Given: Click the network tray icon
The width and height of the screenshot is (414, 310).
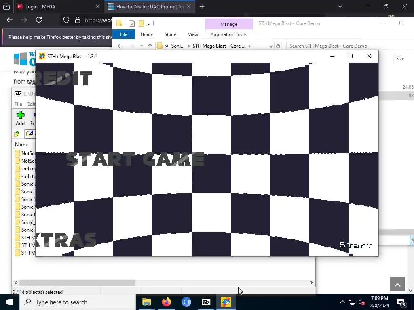Looking at the screenshot, I should click(x=352, y=302).
